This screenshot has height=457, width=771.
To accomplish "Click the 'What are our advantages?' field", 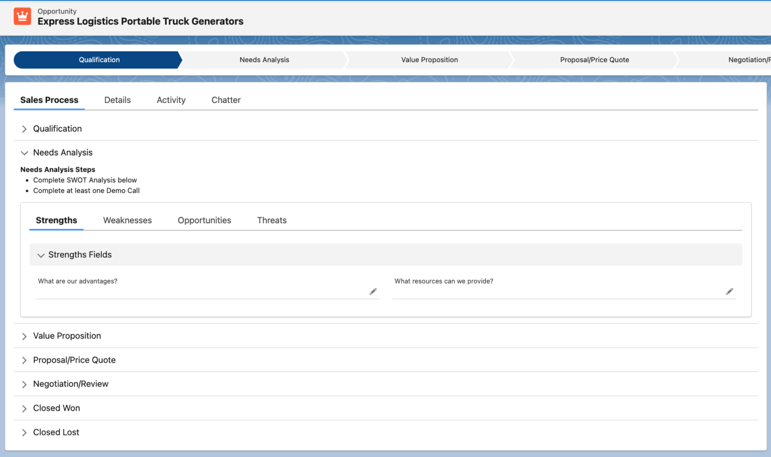I will [207, 288].
